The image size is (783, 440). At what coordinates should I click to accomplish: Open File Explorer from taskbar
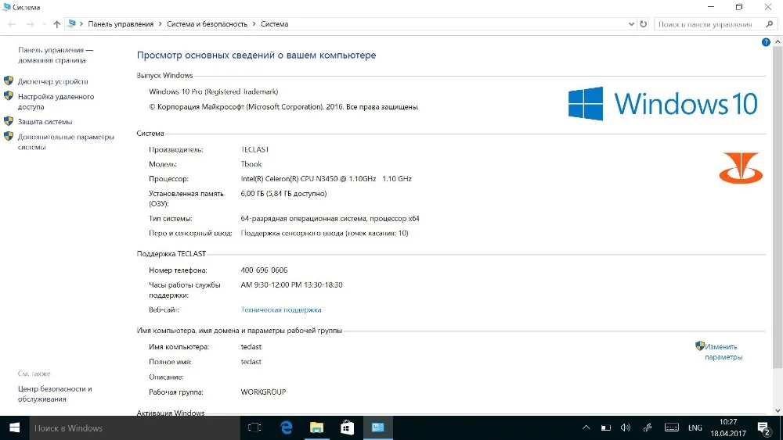316,427
